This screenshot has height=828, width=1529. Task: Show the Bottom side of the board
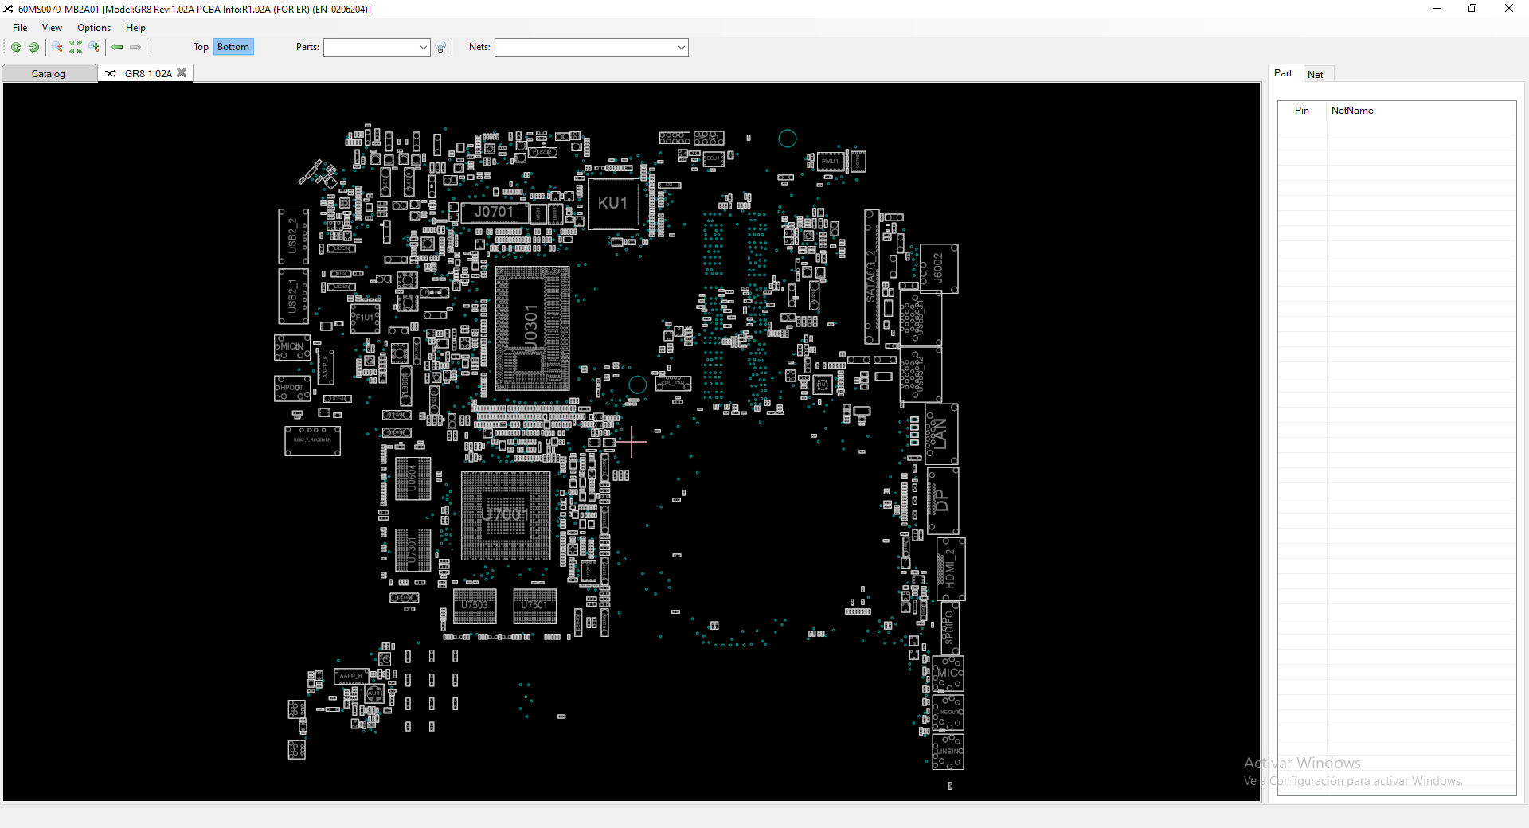233,47
